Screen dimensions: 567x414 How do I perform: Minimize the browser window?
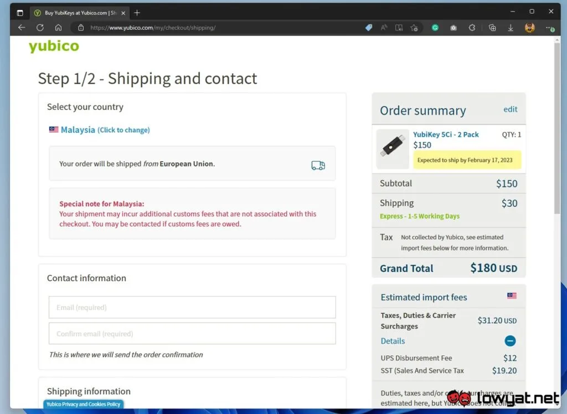[x=513, y=12]
